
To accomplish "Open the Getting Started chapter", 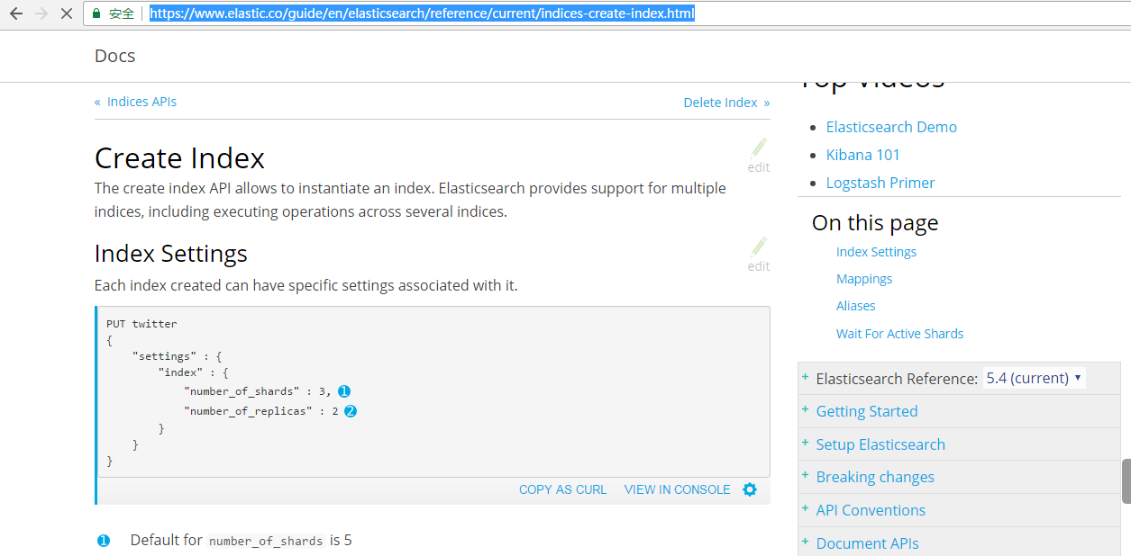I will [867, 411].
